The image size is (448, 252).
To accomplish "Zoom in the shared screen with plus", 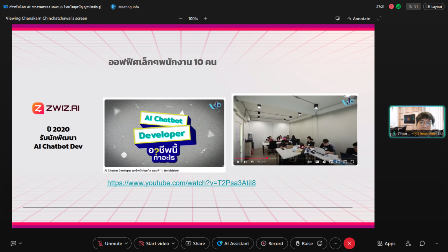I will point(206,18).
